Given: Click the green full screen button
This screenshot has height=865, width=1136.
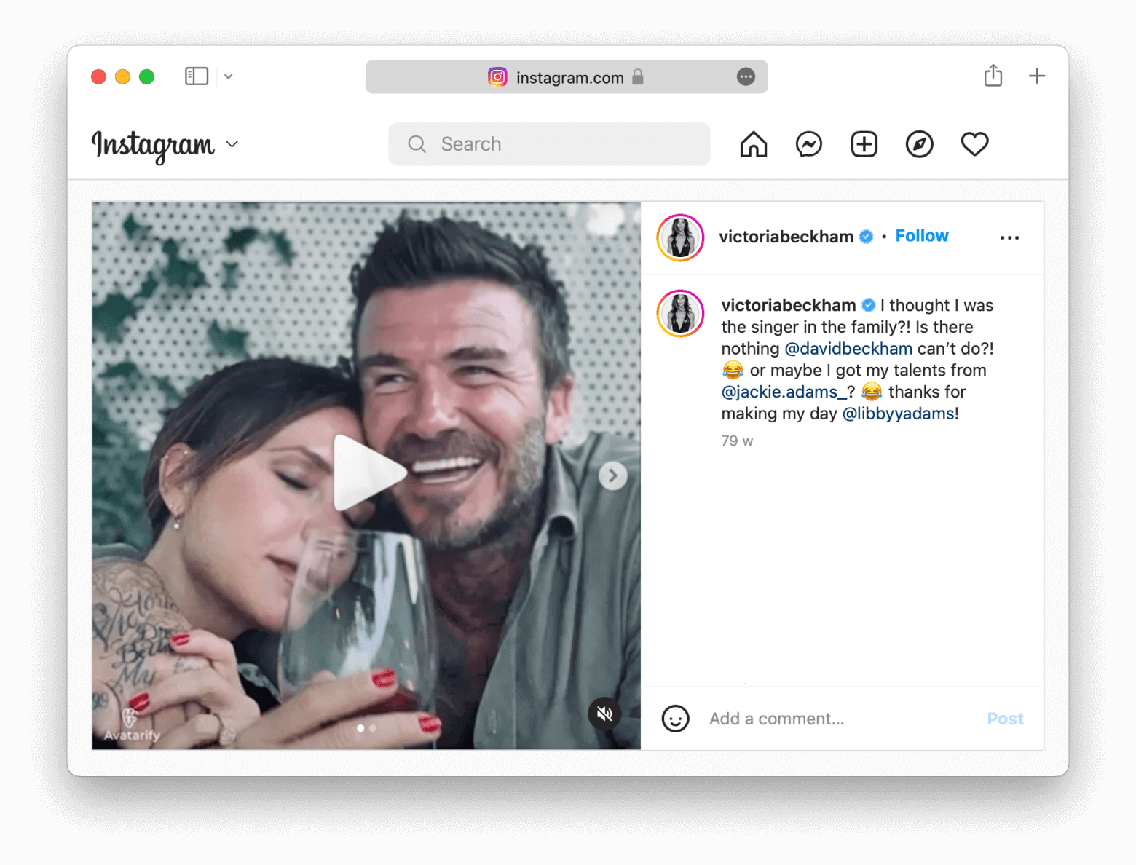Looking at the screenshot, I should tap(146, 76).
